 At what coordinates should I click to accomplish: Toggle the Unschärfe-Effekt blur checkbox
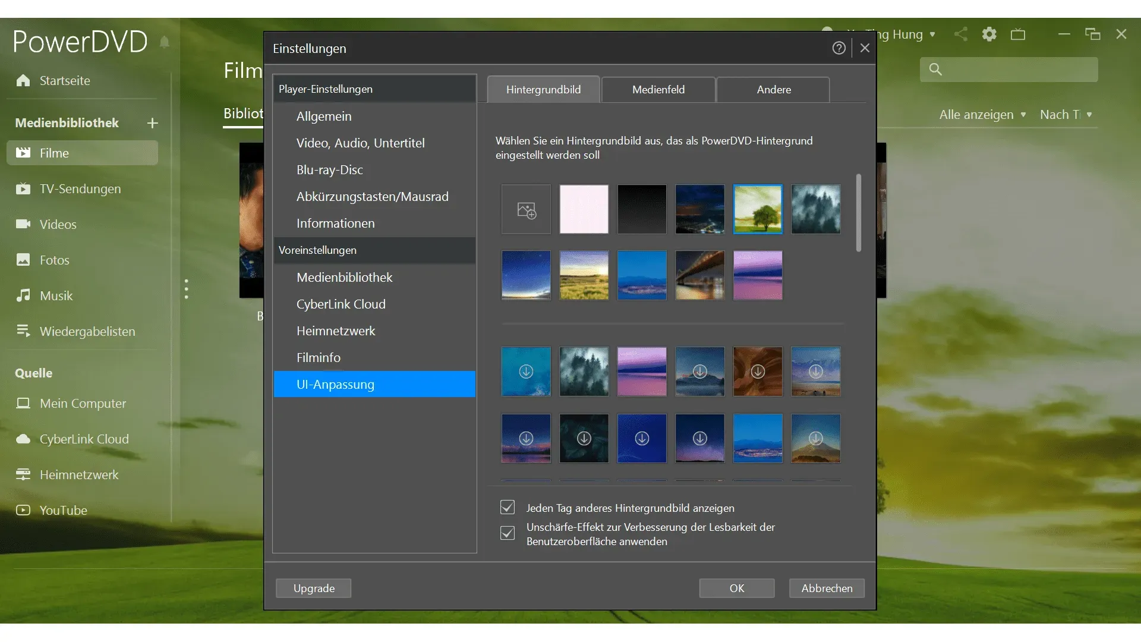[x=508, y=533]
